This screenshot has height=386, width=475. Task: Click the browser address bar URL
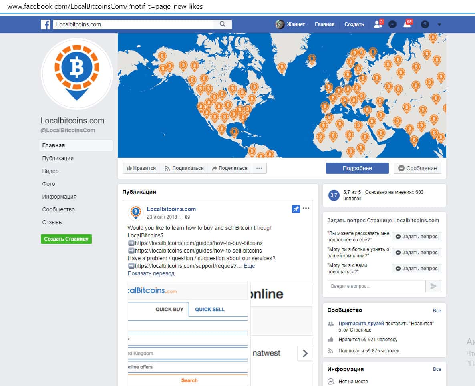[105, 6]
